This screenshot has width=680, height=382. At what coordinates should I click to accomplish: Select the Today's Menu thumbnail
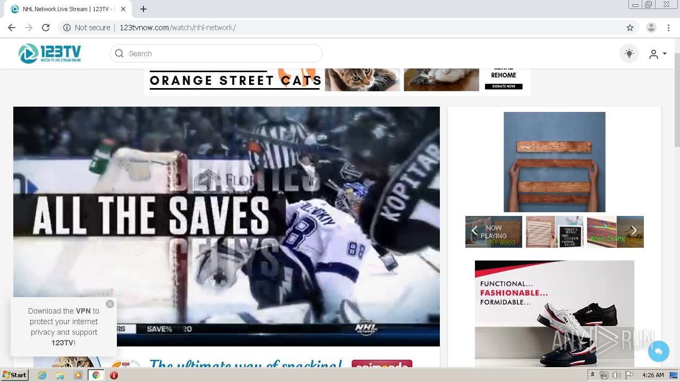click(x=555, y=232)
